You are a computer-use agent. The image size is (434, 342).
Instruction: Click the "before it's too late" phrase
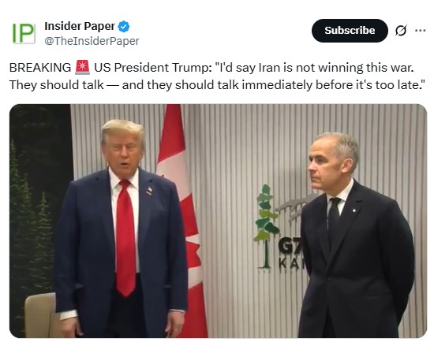(369, 85)
